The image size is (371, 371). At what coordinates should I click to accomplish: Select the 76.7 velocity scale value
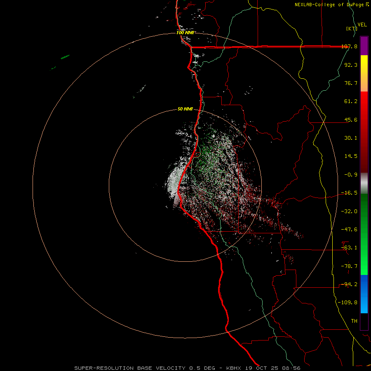coord(351,83)
